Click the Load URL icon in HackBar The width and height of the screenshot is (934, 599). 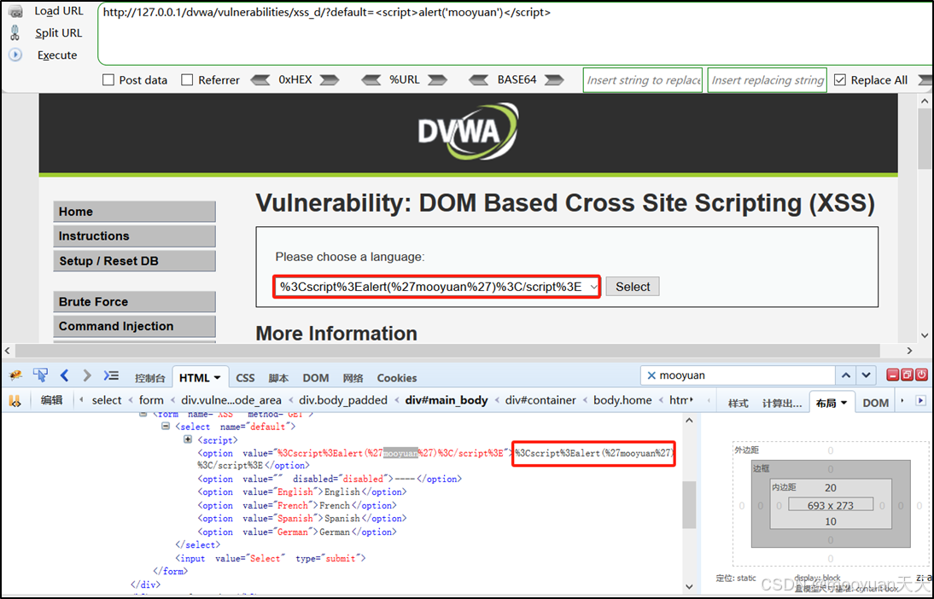point(15,11)
